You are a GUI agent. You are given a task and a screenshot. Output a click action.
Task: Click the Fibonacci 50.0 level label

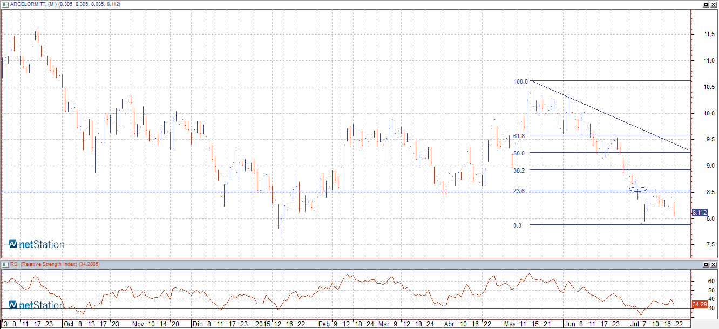point(519,153)
